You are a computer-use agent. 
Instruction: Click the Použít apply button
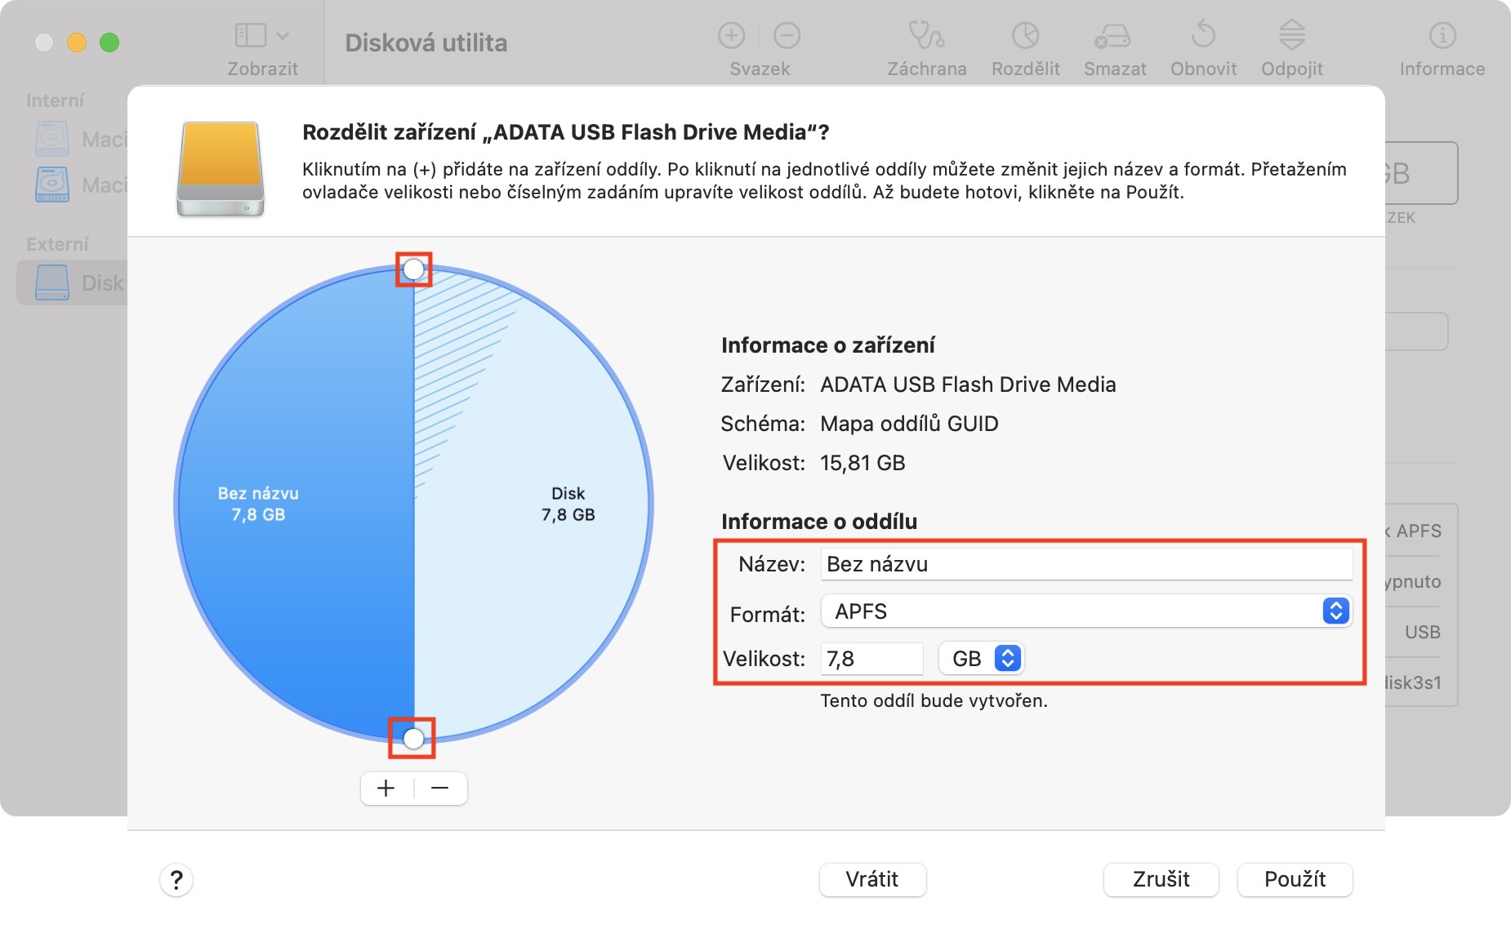pyautogui.click(x=1295, y=879)
